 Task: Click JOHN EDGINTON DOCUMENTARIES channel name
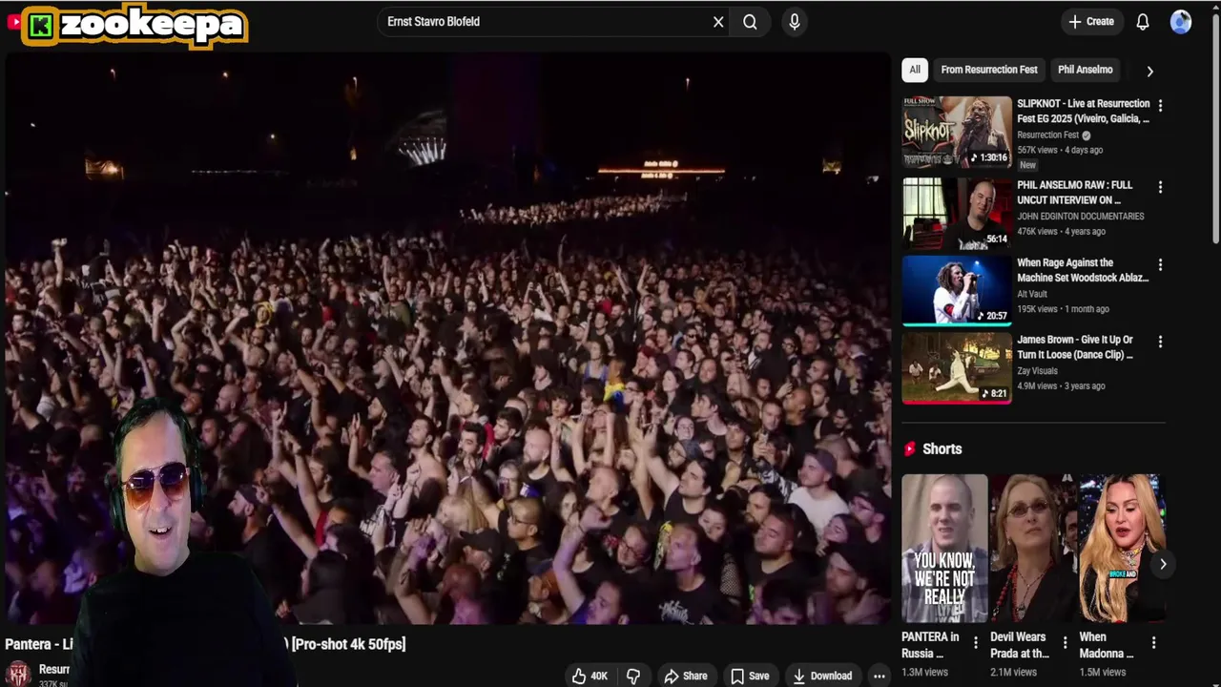coord(1080,217)
